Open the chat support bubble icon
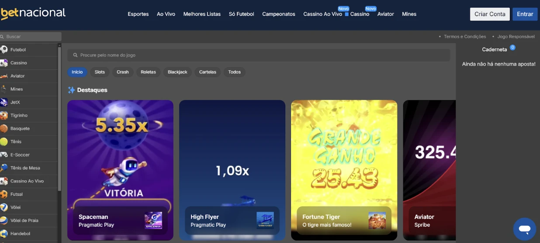 (x=524, y=229)
